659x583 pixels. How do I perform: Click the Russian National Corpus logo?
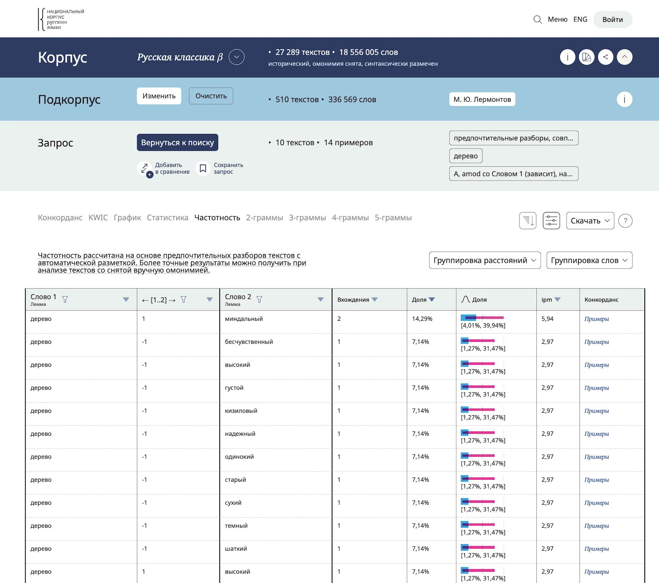61,19
